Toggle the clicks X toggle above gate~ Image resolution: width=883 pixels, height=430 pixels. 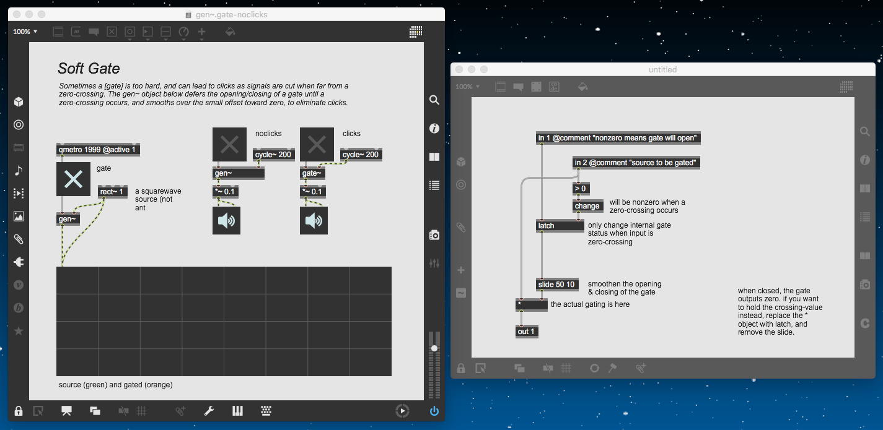tap(317, 145)
